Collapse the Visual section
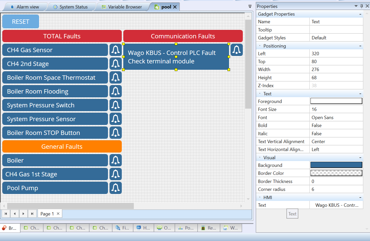The height and width of the screenshot is (241, 370). click(360, 158)
